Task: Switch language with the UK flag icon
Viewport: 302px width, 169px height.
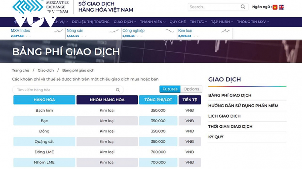Action: [281, 7]
